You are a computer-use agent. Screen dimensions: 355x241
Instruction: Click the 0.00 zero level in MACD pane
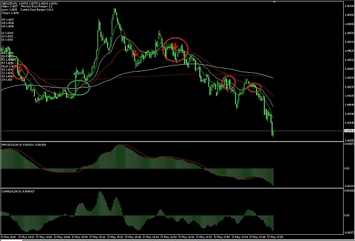pyautogui.click(x=346, y=168)
